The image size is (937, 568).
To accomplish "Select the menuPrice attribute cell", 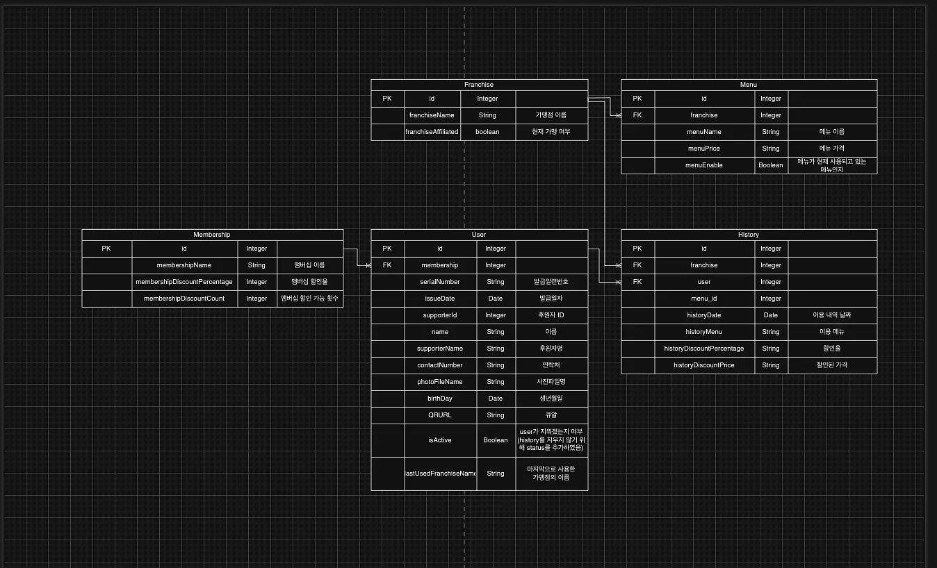I will point(704,149).
